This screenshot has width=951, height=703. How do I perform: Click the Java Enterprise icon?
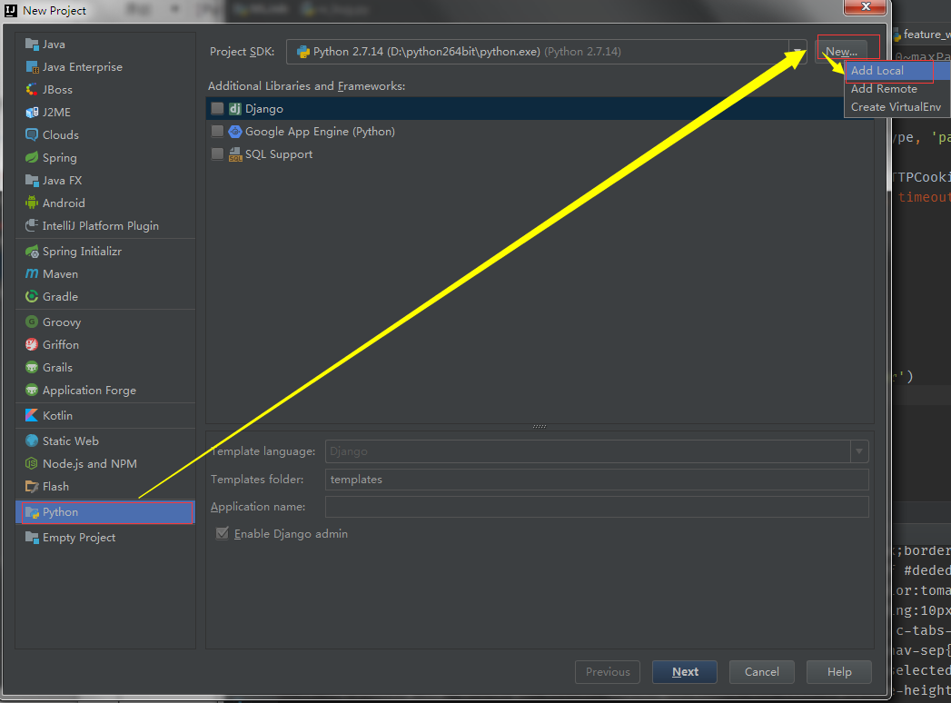[32, 66]
